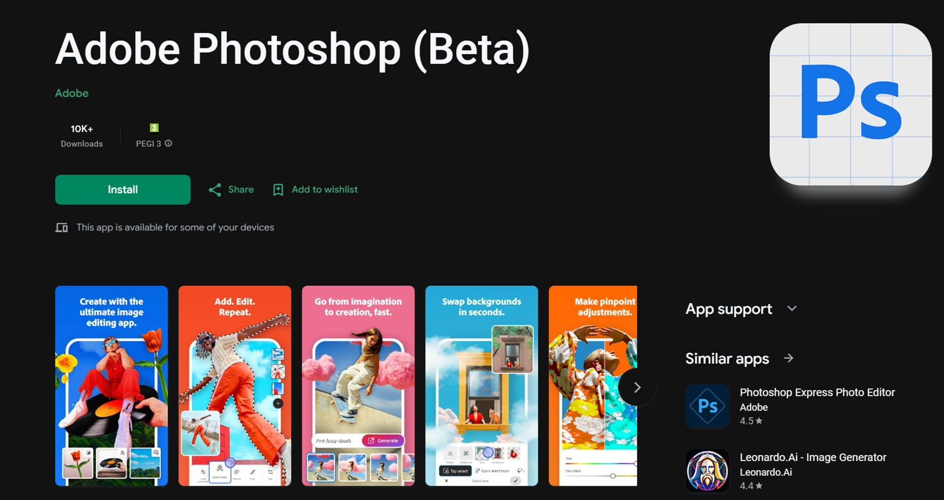Click the green PEGI 3 rating badge
The width and height of the screenshot is (944, 500).
(154, 128)
